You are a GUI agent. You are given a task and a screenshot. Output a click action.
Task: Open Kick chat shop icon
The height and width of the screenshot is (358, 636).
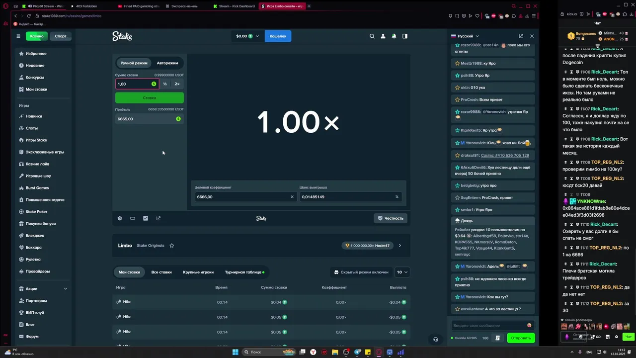click(607, 337)
